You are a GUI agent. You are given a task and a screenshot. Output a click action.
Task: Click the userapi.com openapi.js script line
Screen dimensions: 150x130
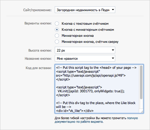91,75
